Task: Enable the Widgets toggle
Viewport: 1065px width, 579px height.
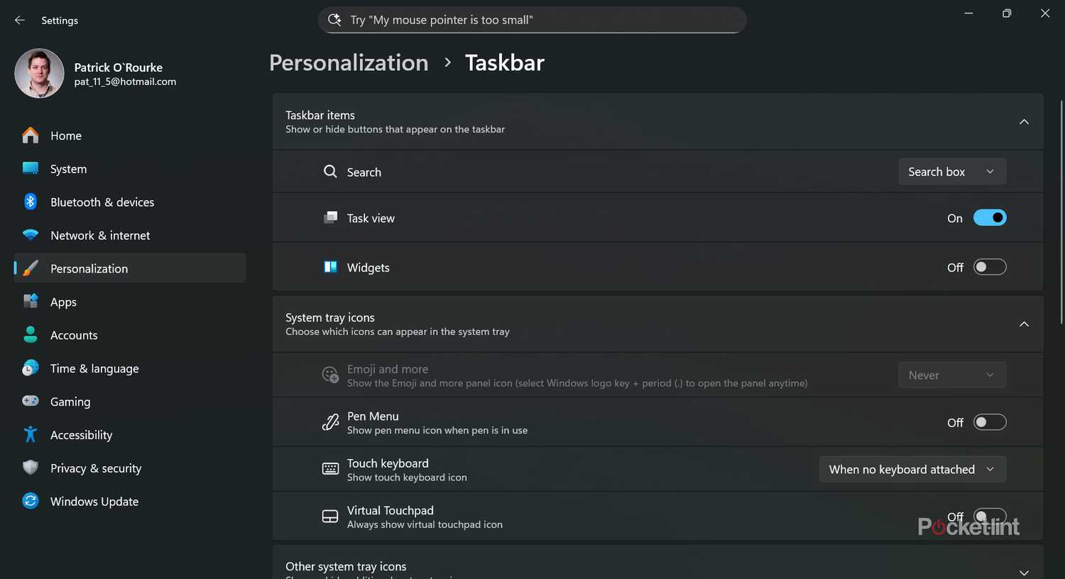Action: pyautogui.click(x=990, y=267)
